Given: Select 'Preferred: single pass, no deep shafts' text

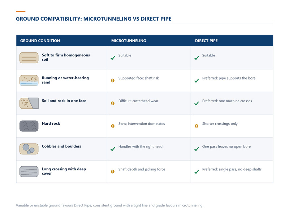Looking at the screenshot, I should (232, 169).
